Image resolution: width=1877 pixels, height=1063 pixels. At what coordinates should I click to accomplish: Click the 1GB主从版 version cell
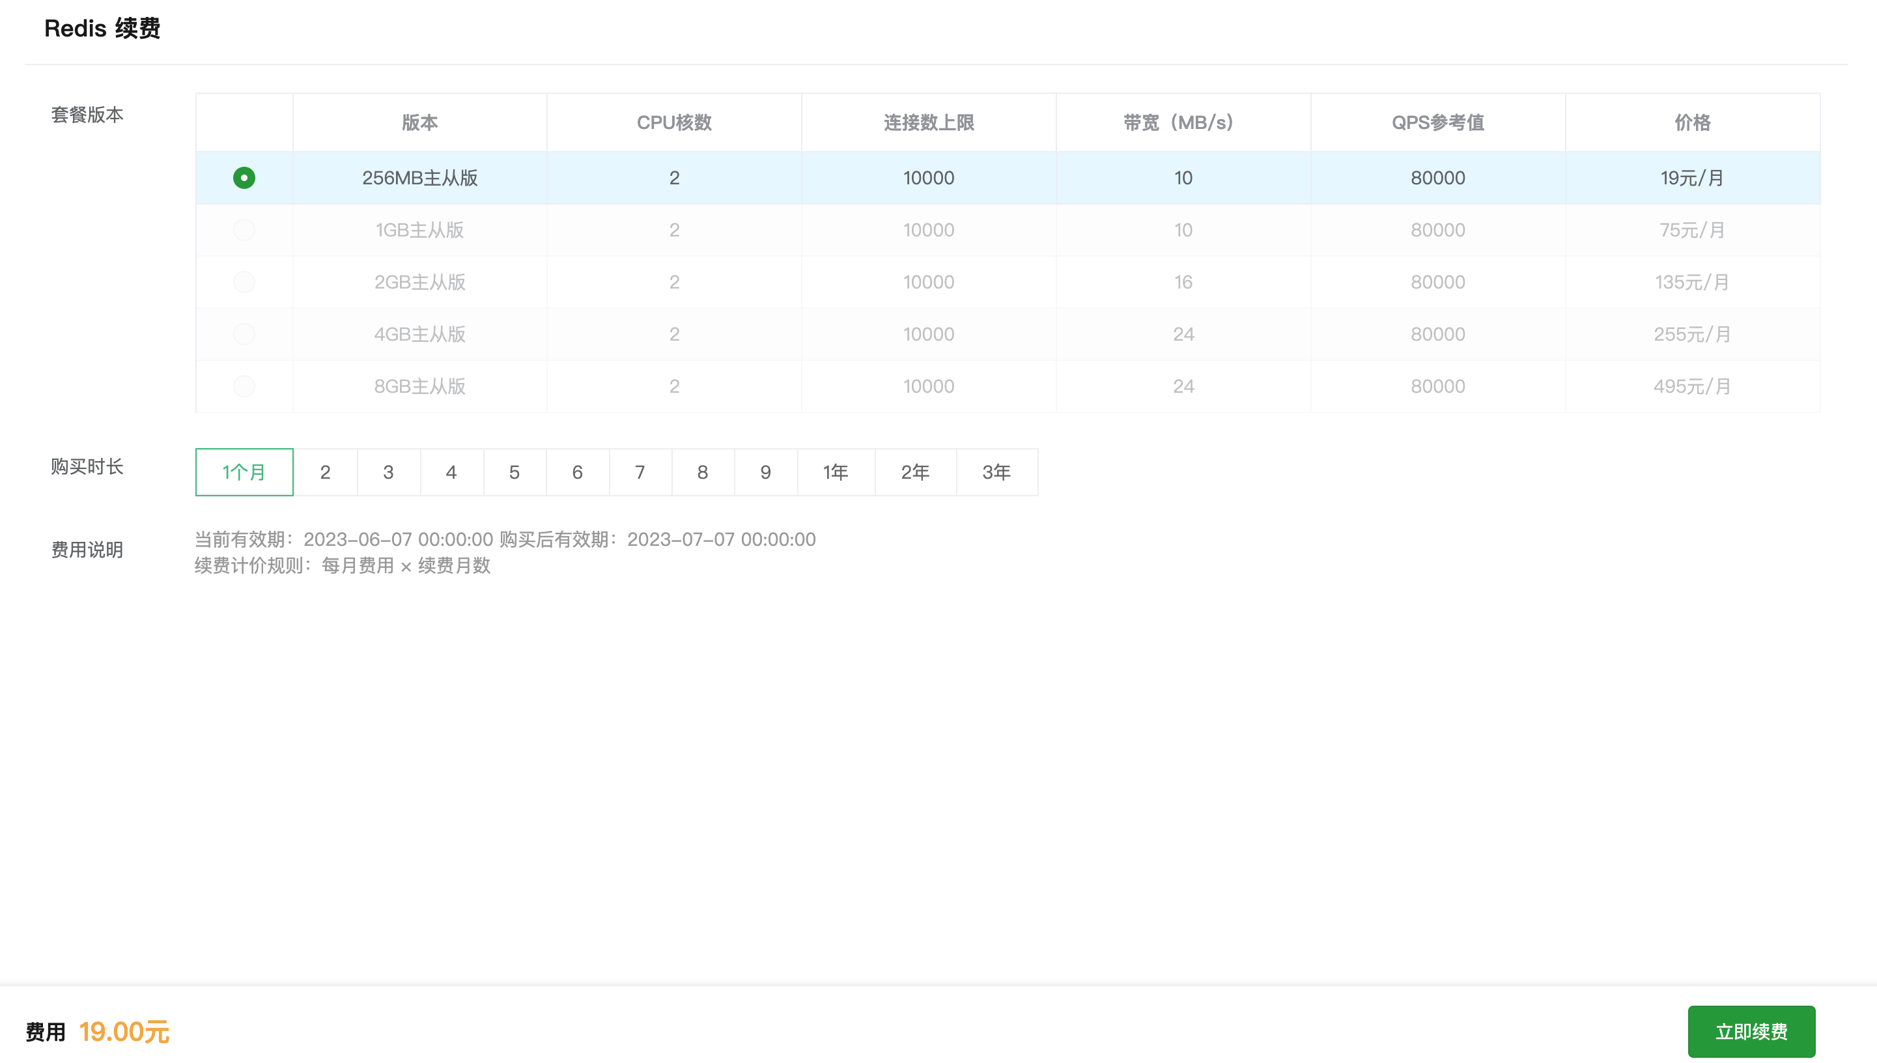tap(420, 230)
